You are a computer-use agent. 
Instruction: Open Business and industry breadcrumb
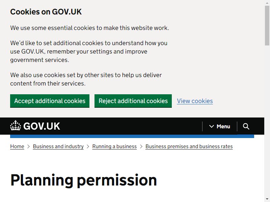[58, 146]
